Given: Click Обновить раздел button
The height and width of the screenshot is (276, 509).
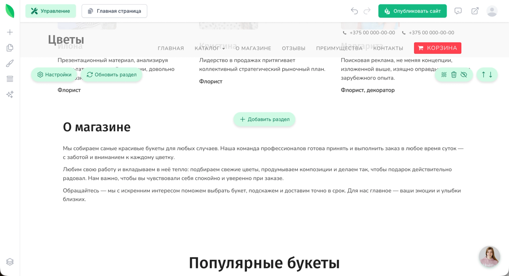Looking at the screenshot, I should [111, 75].
